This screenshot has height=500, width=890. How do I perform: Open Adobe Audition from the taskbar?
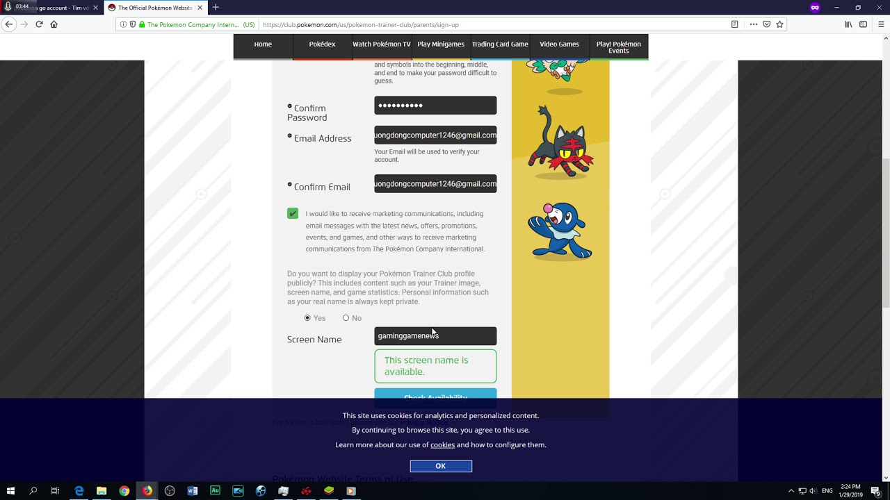215,491
